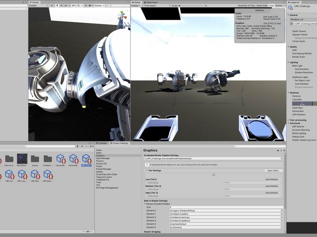317x237 pixels.
Task: Open object picker for Element 5 shader
Action: [x=282, y=227]
